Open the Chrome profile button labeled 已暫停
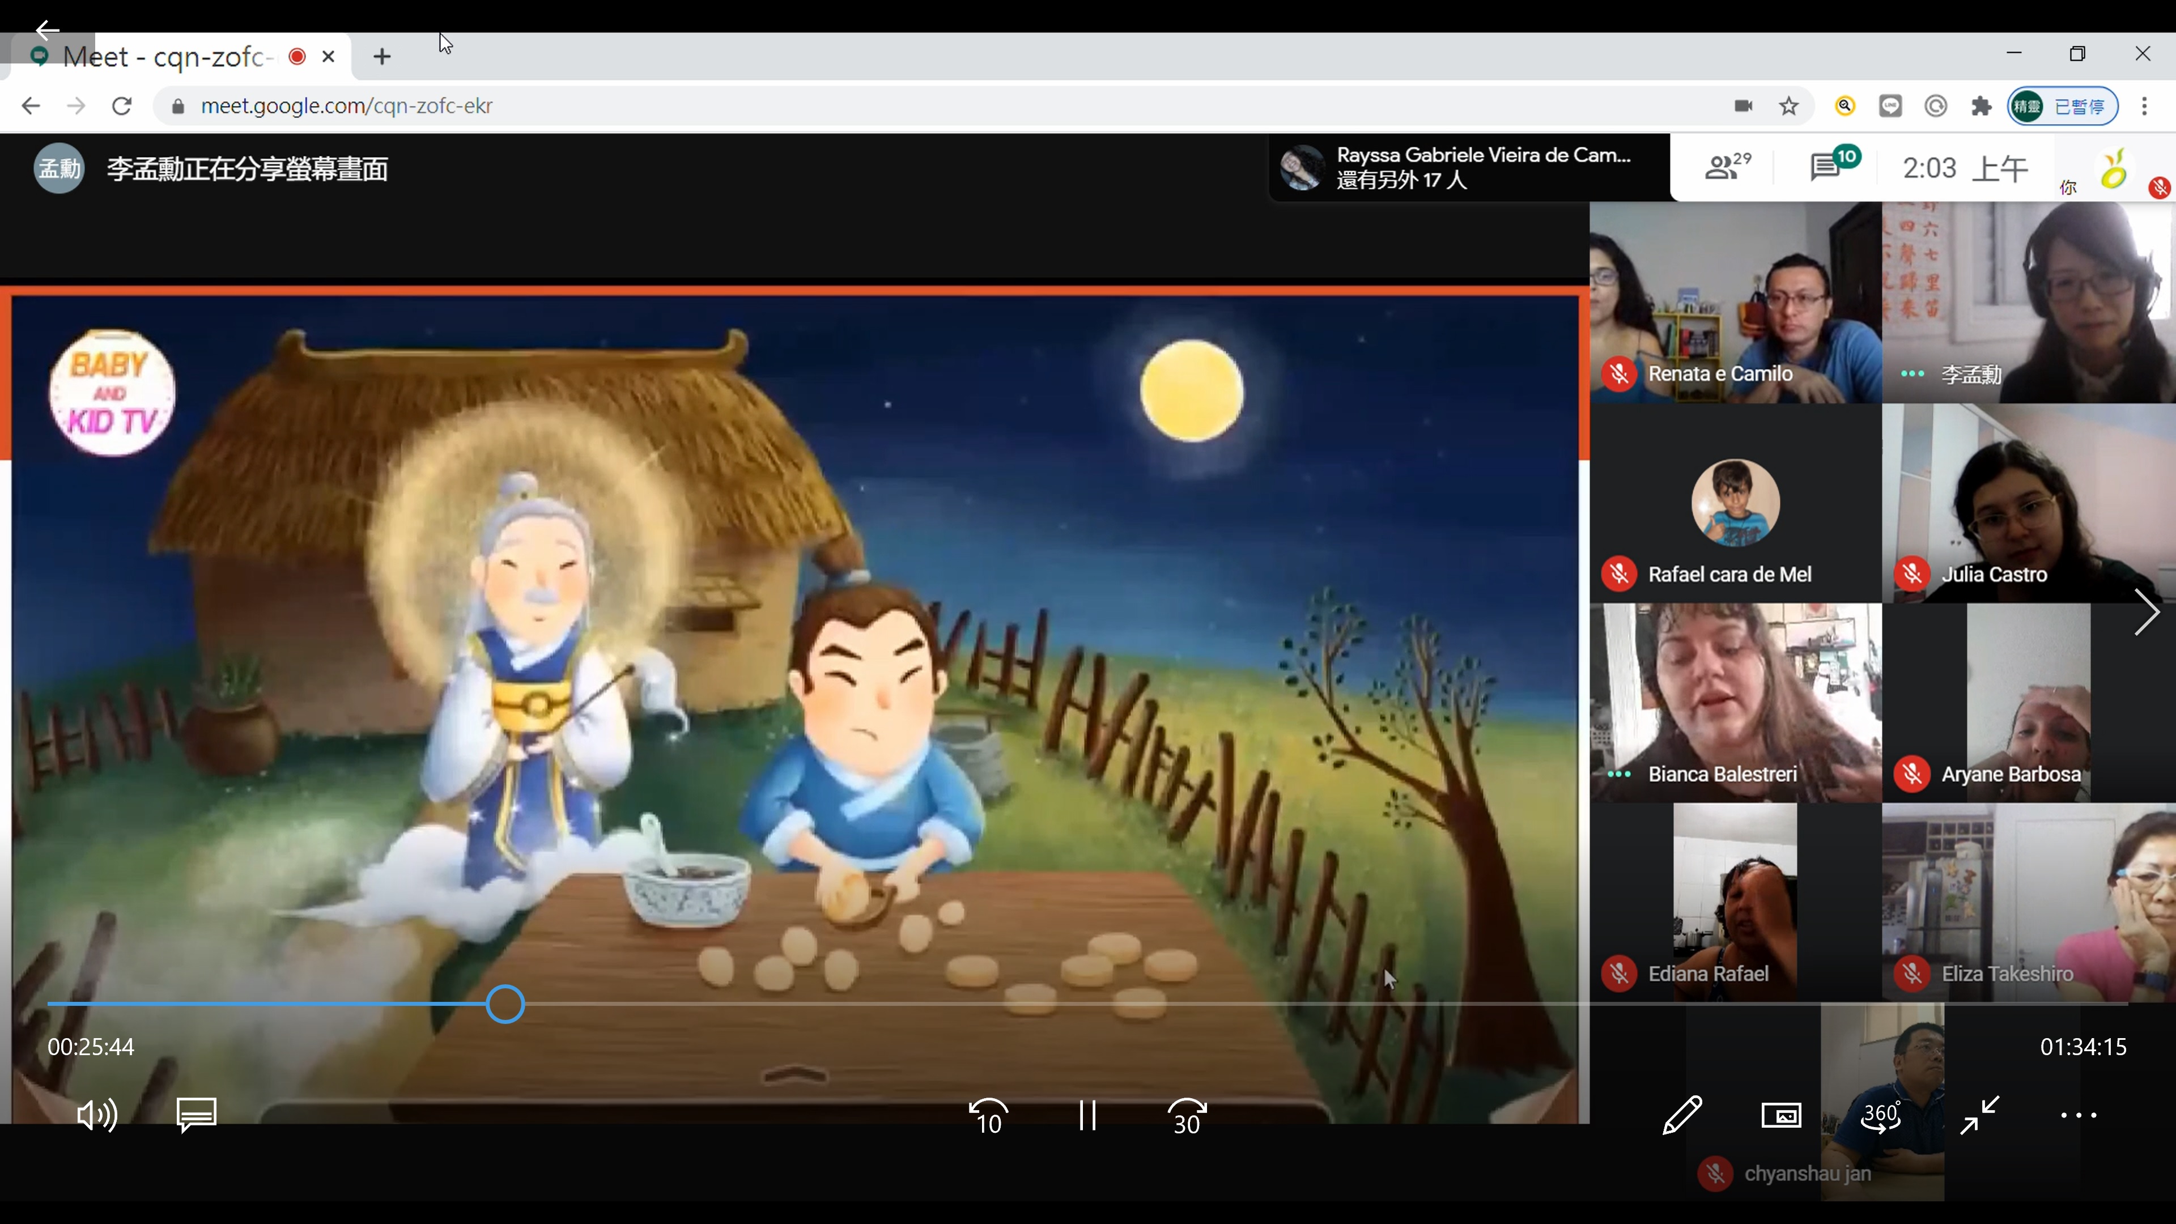 click(2062, 105)
